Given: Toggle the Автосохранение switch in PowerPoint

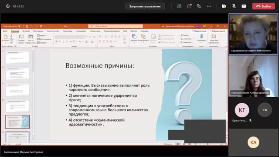Looking at the screenshot, I should 21,26.
